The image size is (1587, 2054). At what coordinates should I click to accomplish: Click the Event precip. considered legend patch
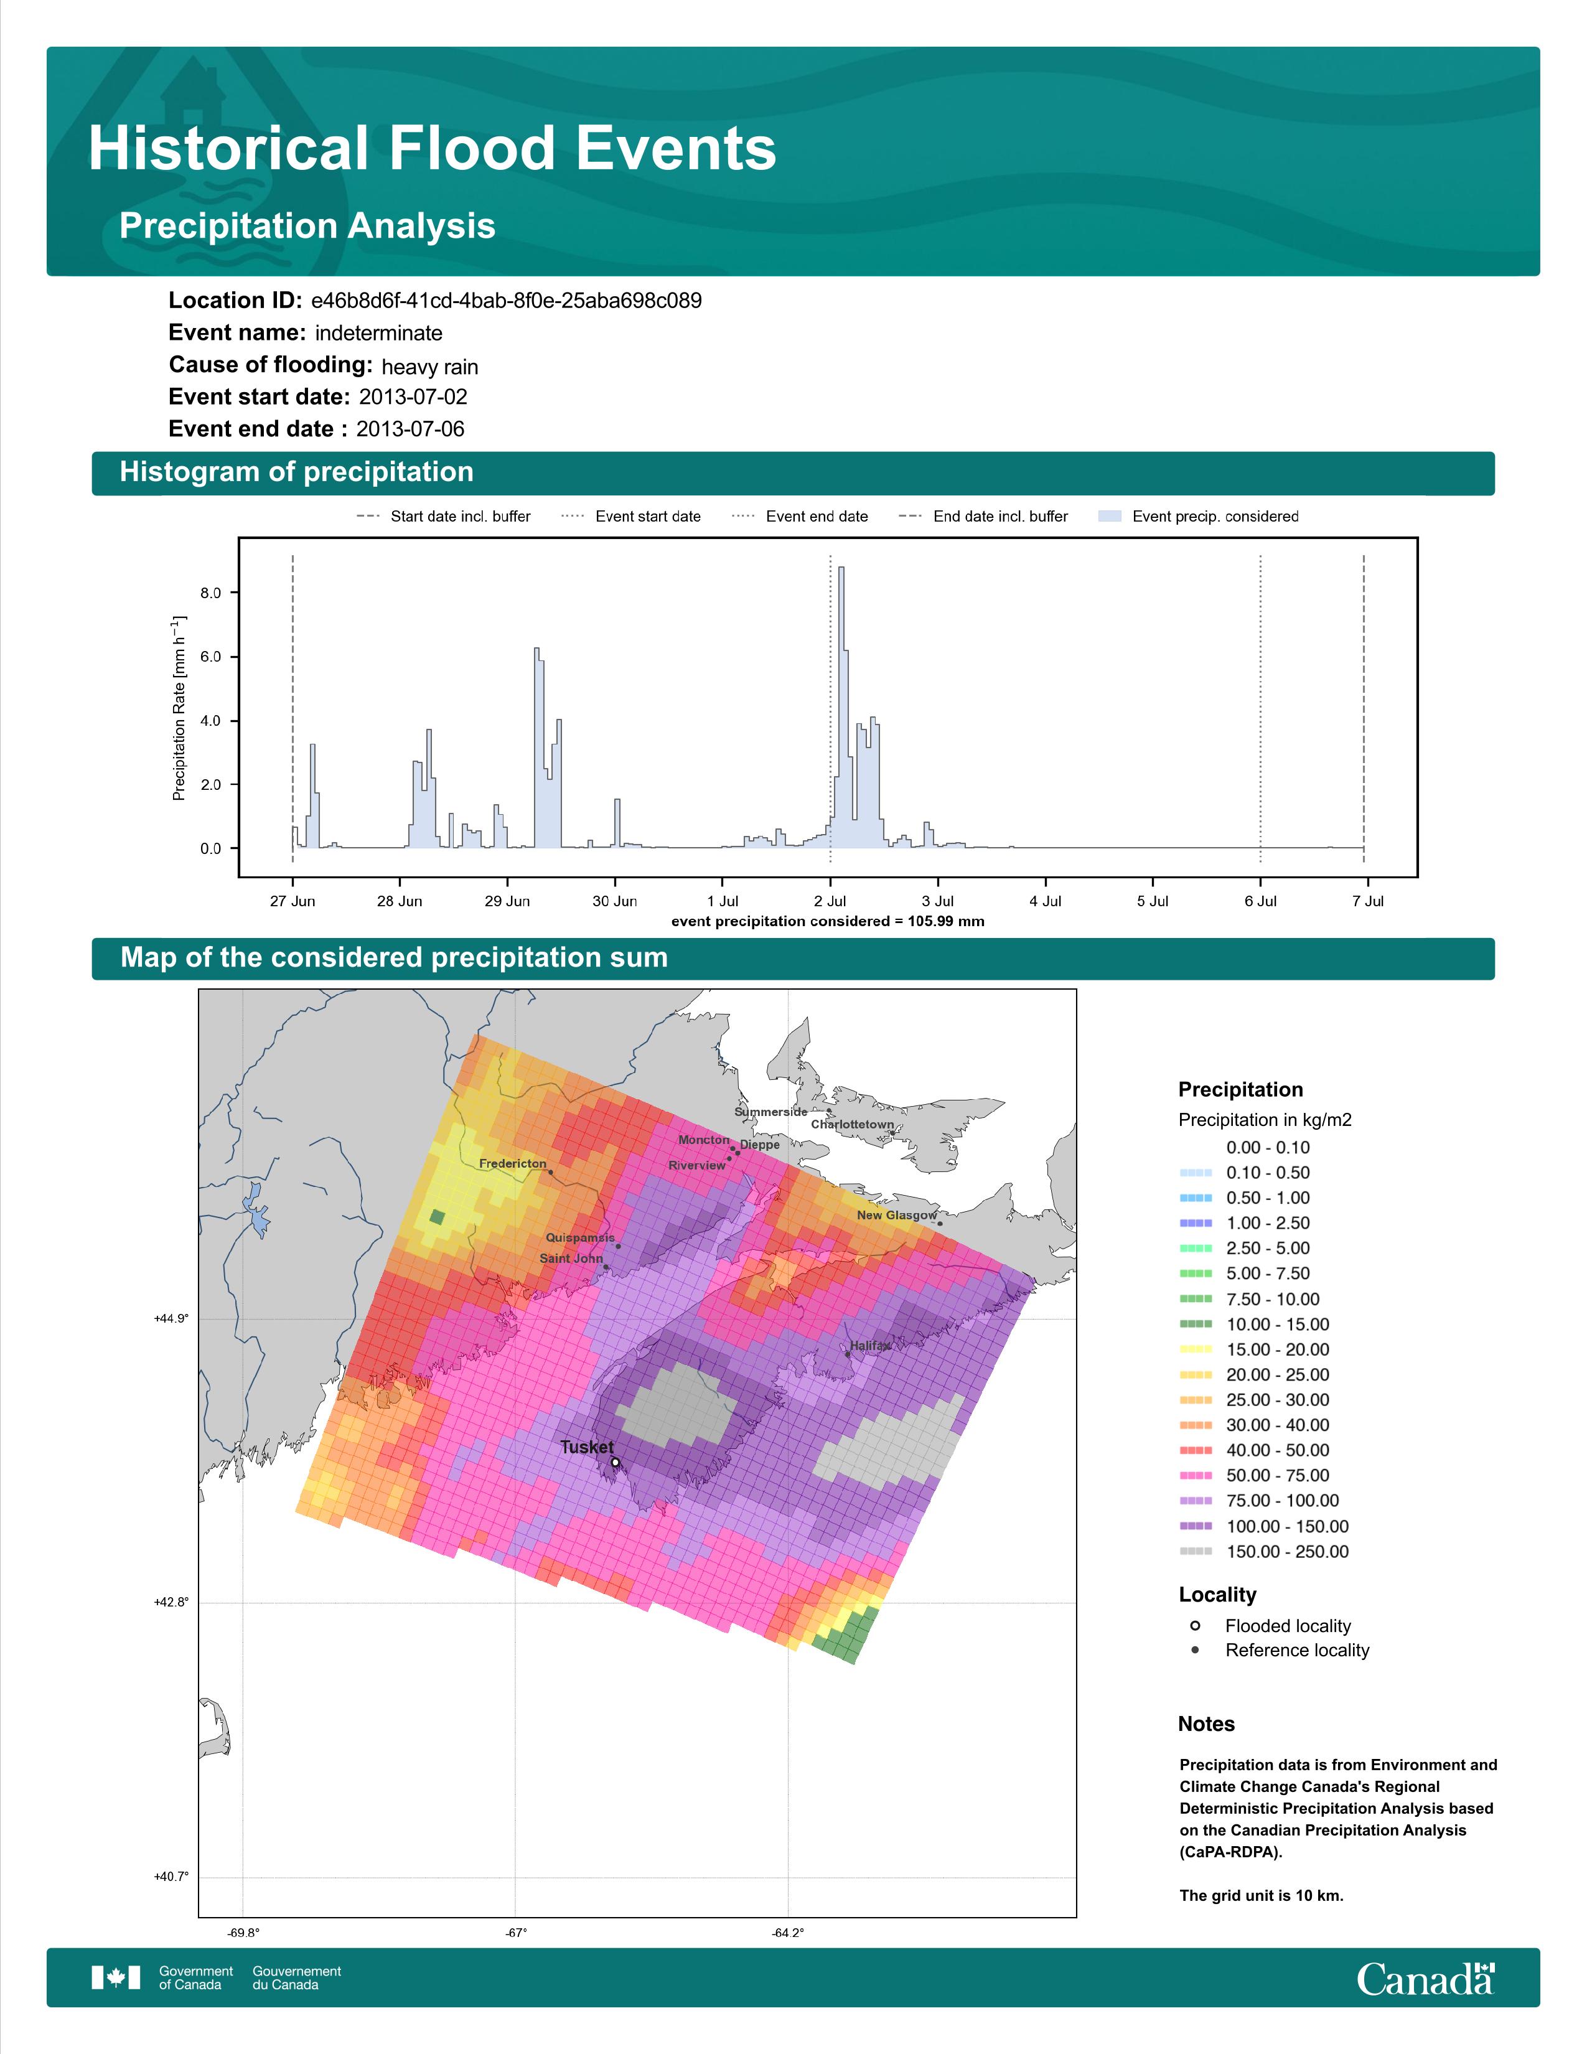[1110, 517]
